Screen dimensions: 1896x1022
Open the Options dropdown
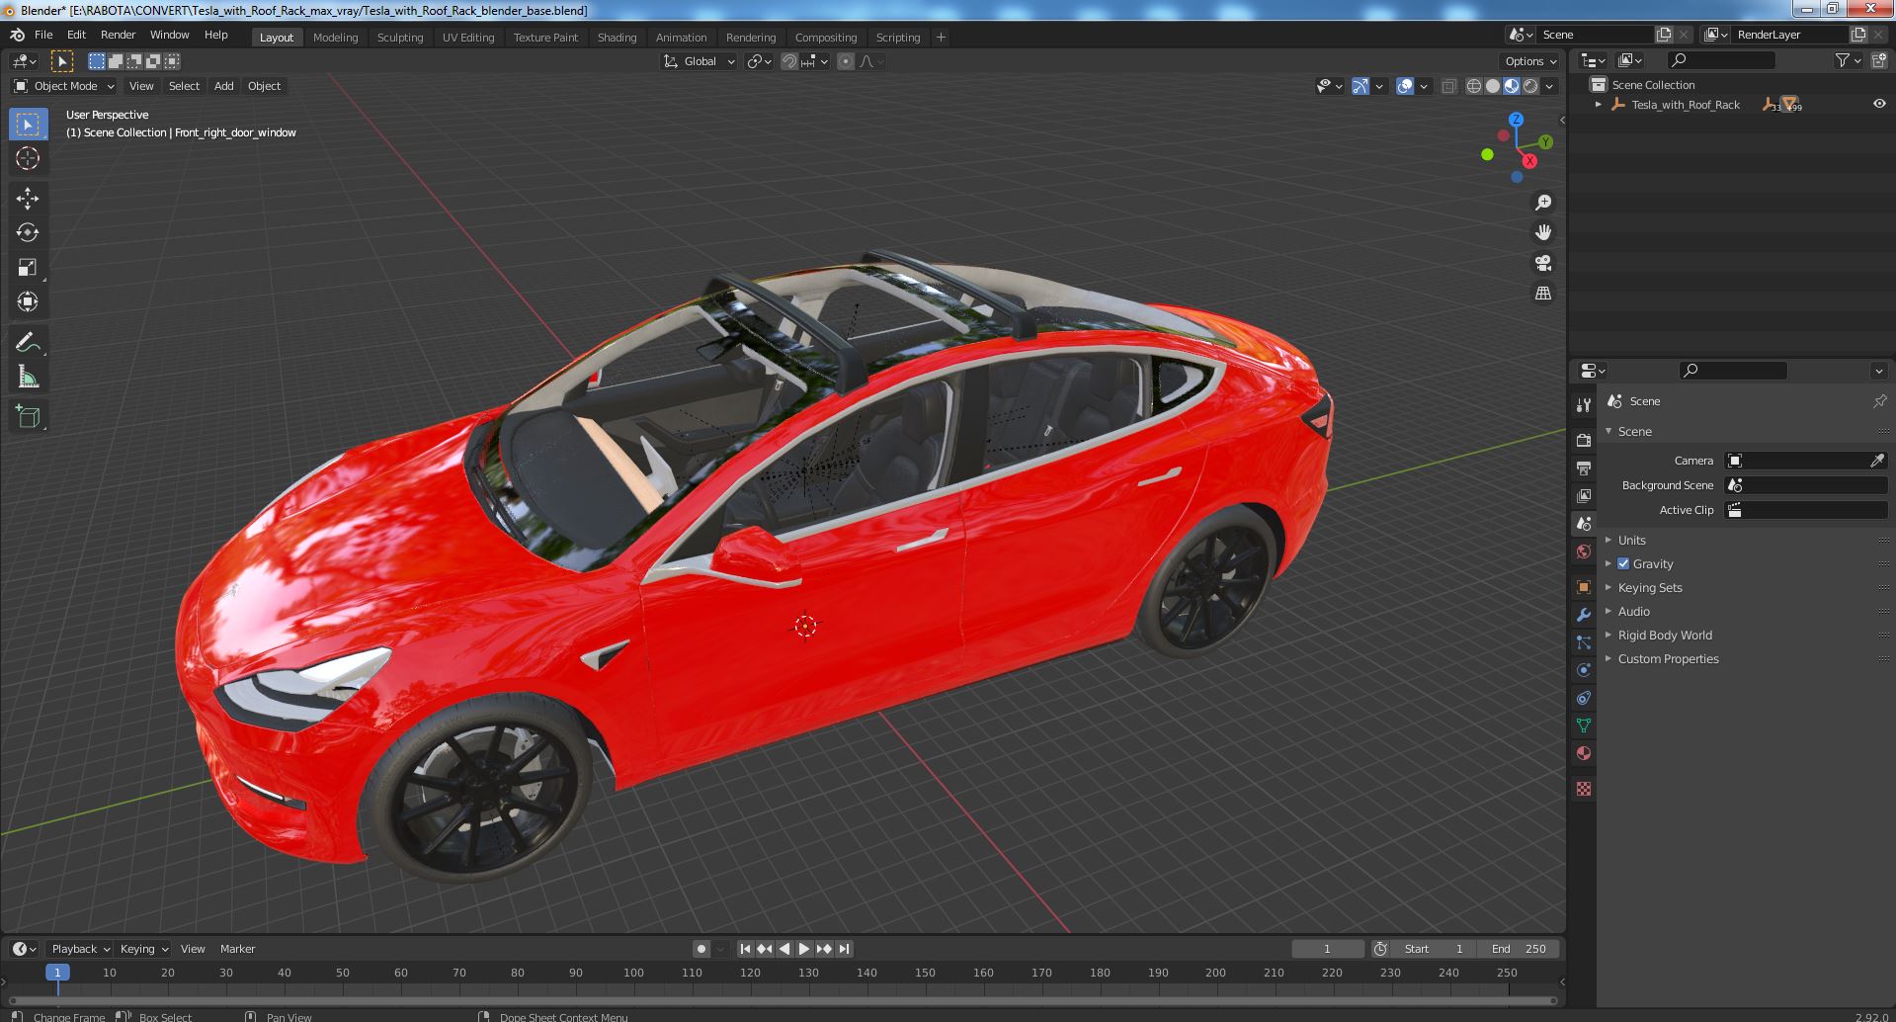pyautogui.click(x=1530, y=61)
